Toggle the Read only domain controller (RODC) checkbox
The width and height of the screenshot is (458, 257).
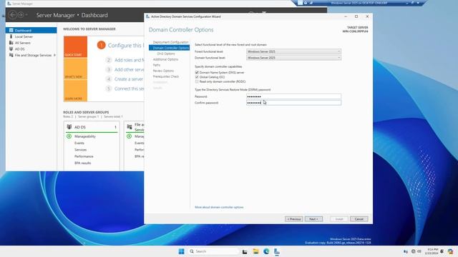tap(197, 81)
